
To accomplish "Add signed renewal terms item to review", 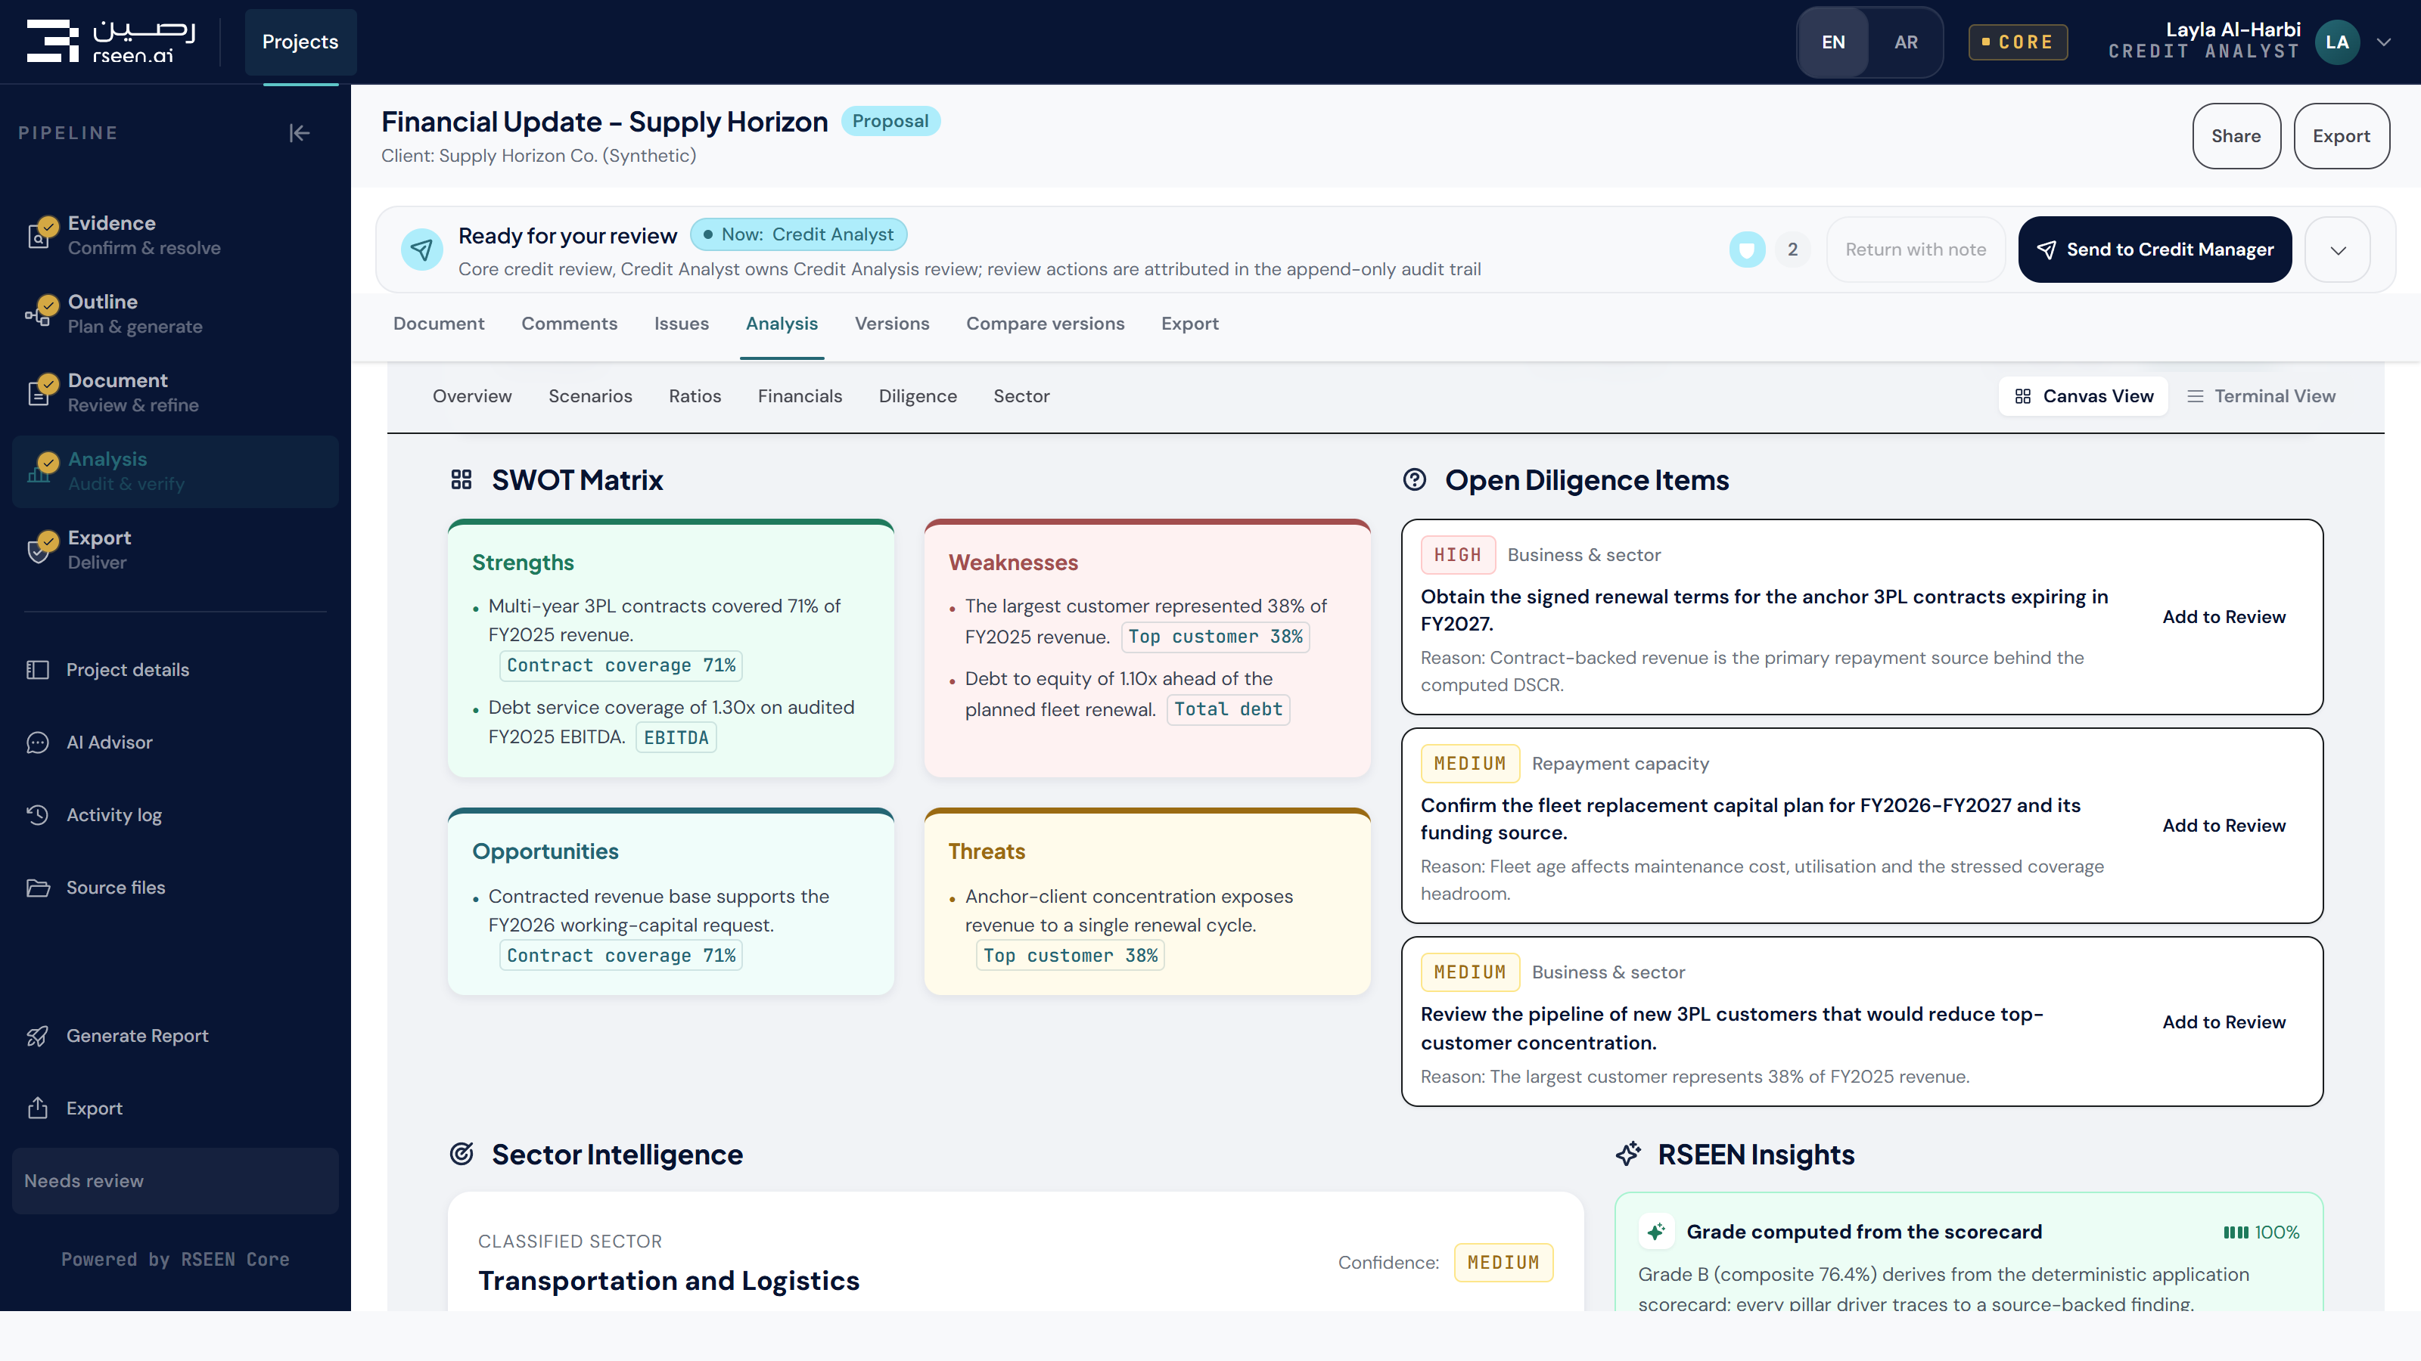I will click(x=2224, y=617).
